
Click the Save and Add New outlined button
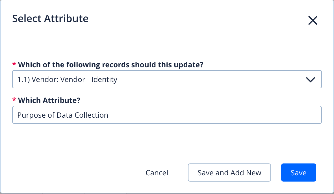pyautogui.click(x=229, y=173)
